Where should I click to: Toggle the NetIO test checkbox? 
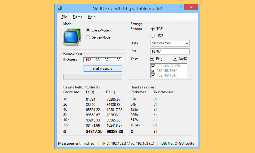(175, 59)
